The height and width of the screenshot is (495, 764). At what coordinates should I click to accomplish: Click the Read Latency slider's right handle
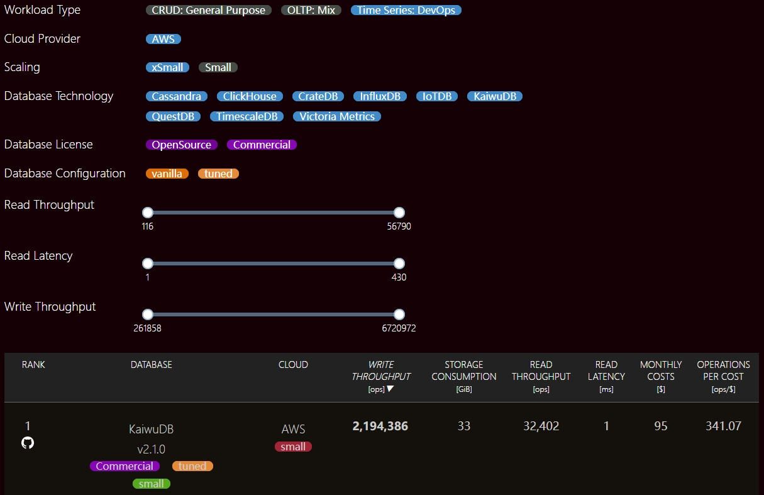[x=399, y=264]
